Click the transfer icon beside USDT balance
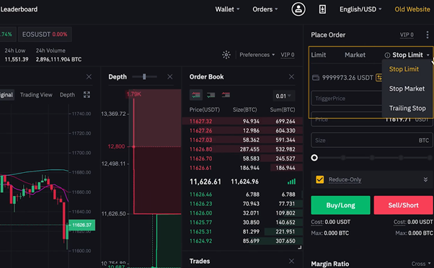Image resolution: width=434 pixels, height=268 pixels. pos(378,78)
